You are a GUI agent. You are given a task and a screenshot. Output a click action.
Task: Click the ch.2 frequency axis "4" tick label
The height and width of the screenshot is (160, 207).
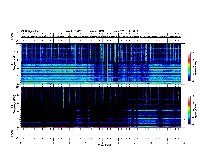[x=18, y=111]
